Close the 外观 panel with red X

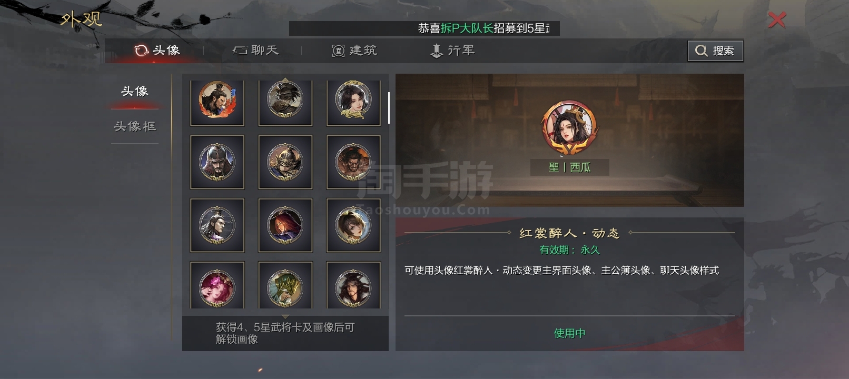(777, 20)
